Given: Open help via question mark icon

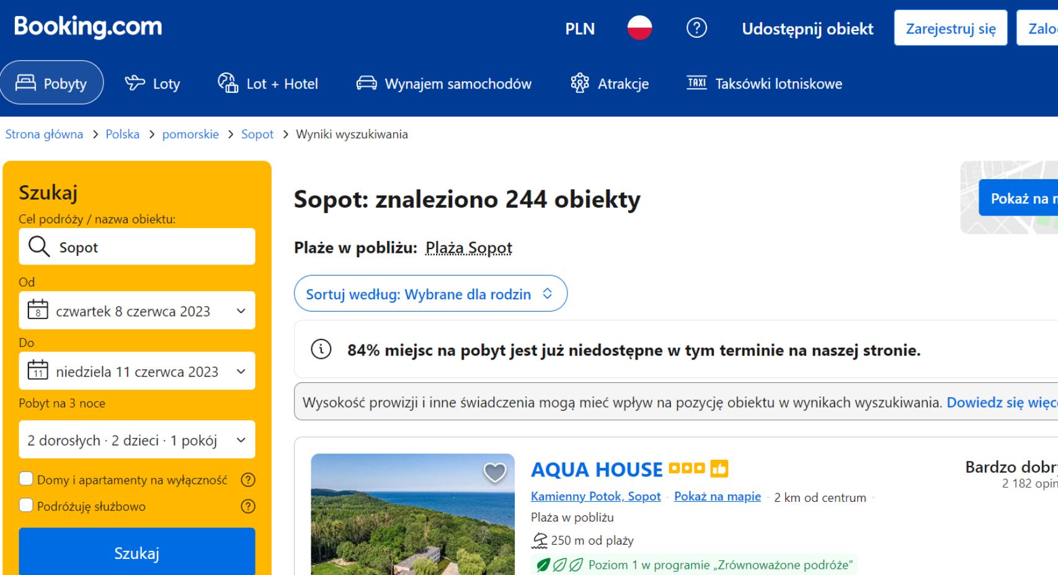Looking at the screenshot, I should click(696, 28).
